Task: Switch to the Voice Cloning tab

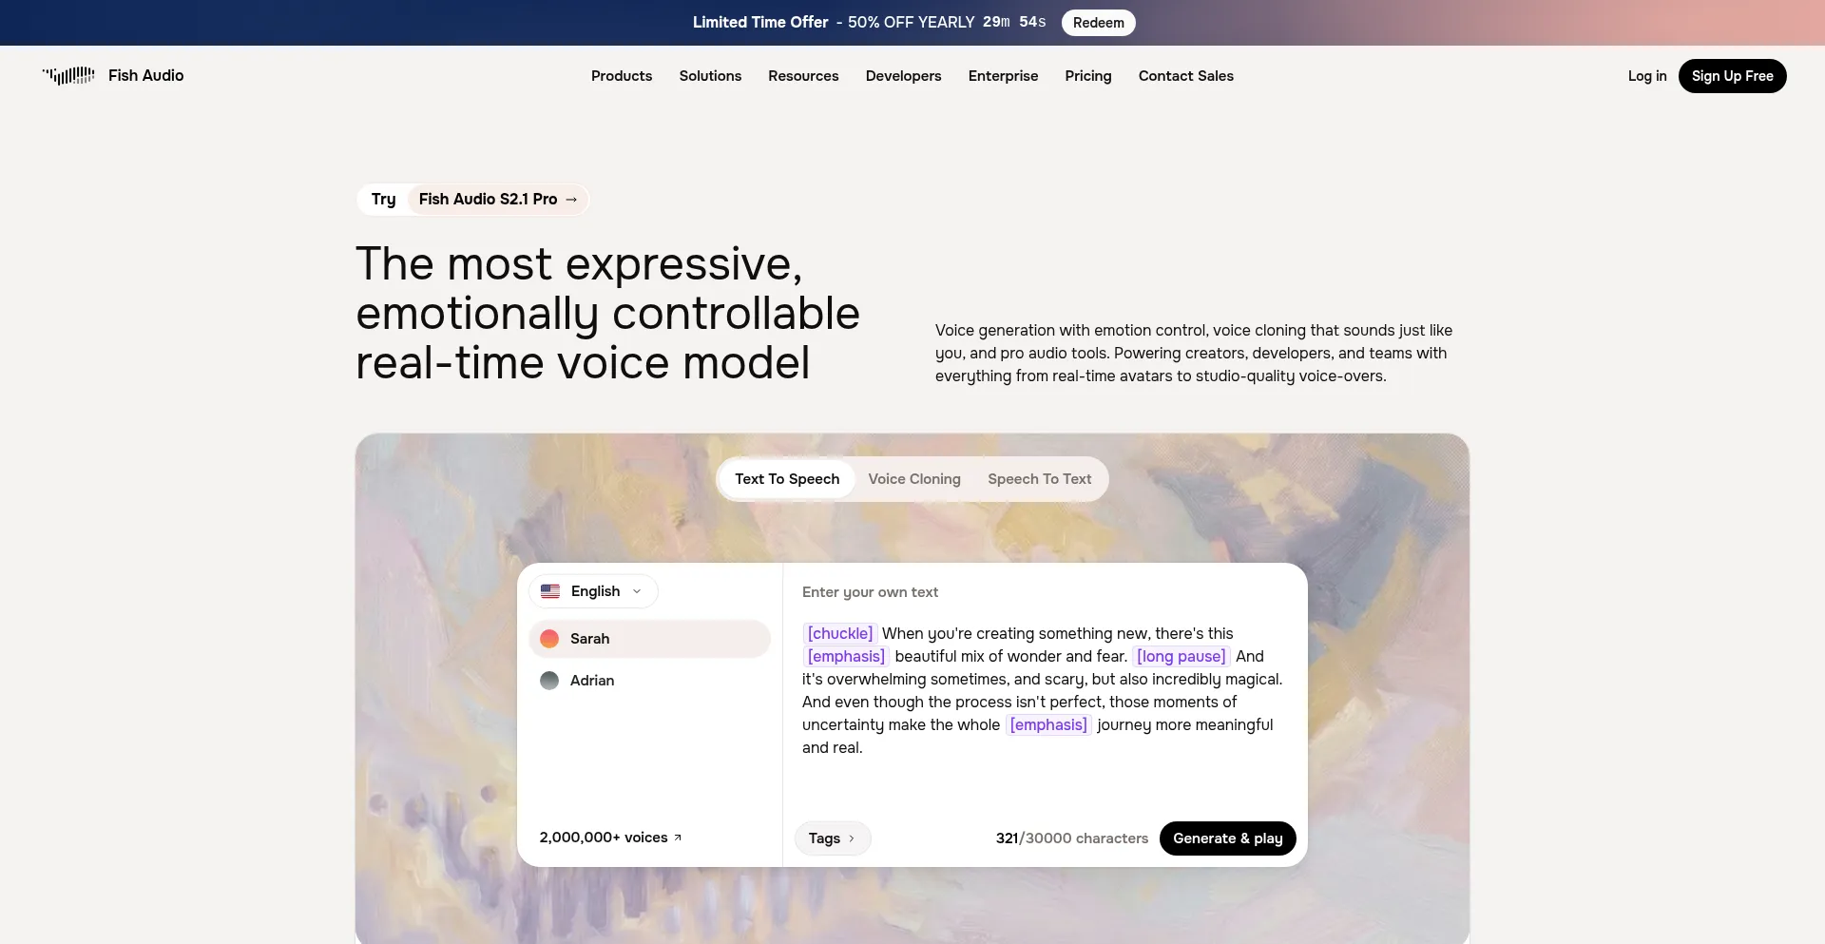Action: 914,479
